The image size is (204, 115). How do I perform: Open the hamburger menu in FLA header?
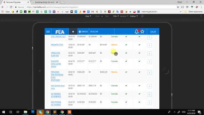click(48, 32)
